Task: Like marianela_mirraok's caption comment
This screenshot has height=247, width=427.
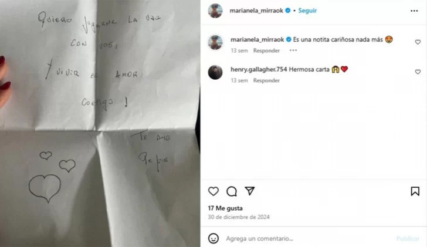Action: click(418, 42)
